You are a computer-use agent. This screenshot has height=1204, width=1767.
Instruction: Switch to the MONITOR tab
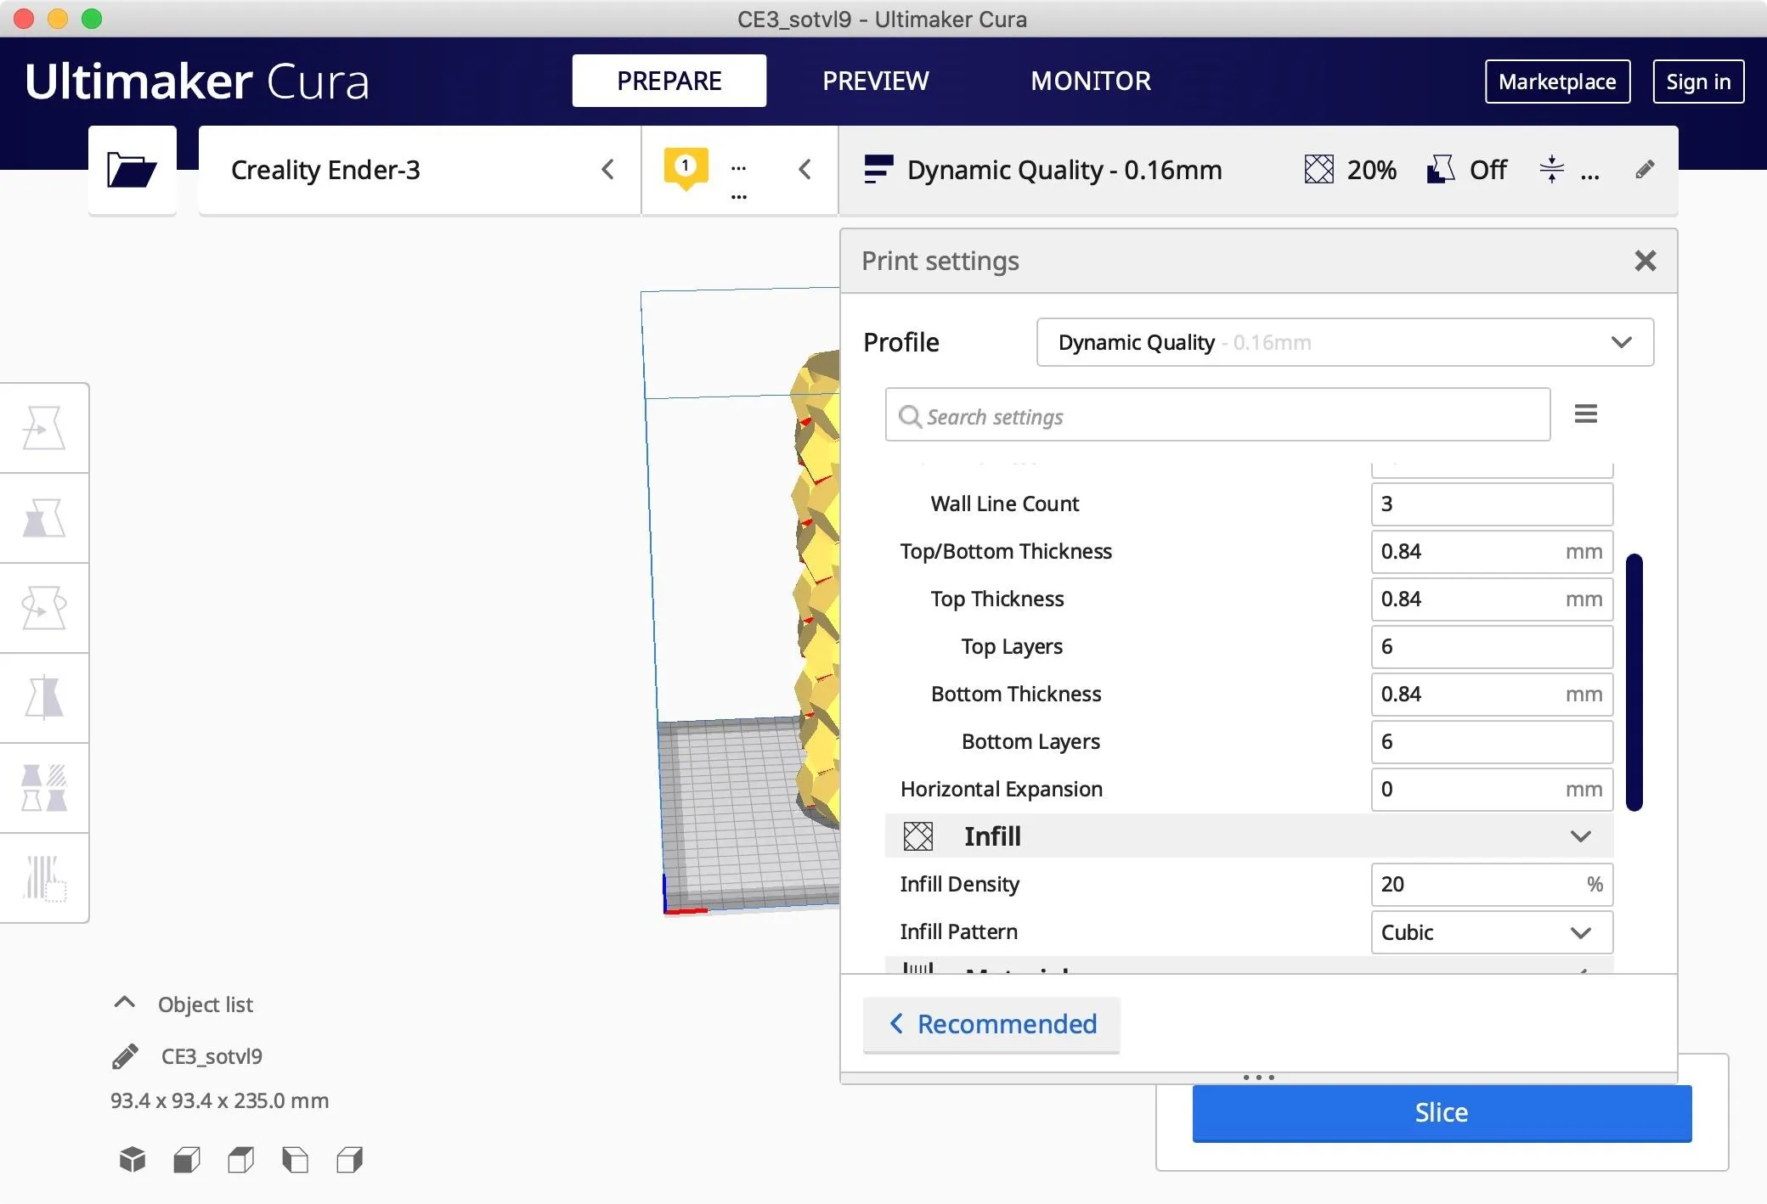tap(1091, 81)
